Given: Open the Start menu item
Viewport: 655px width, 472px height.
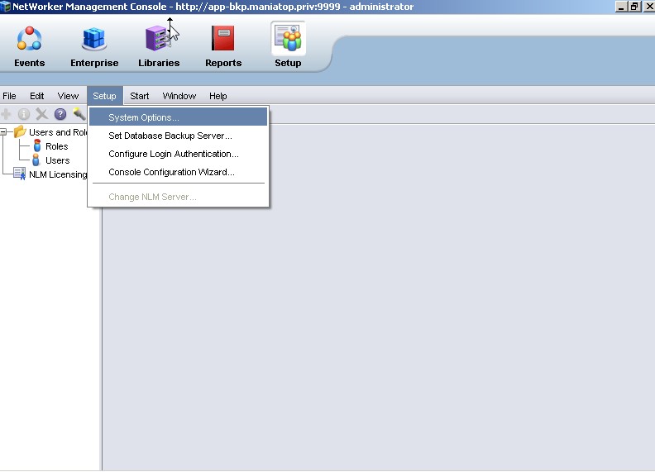Looking at the screenshot, I should tap(140, 96).
